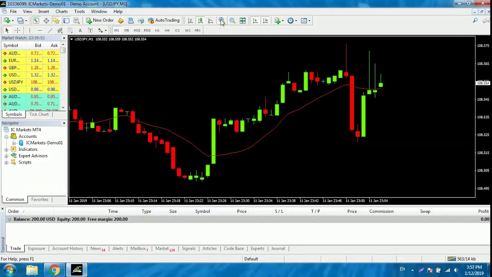492x277 pixels.
Task: Open Google Chrome from taskbar
Action: point(54,270)
